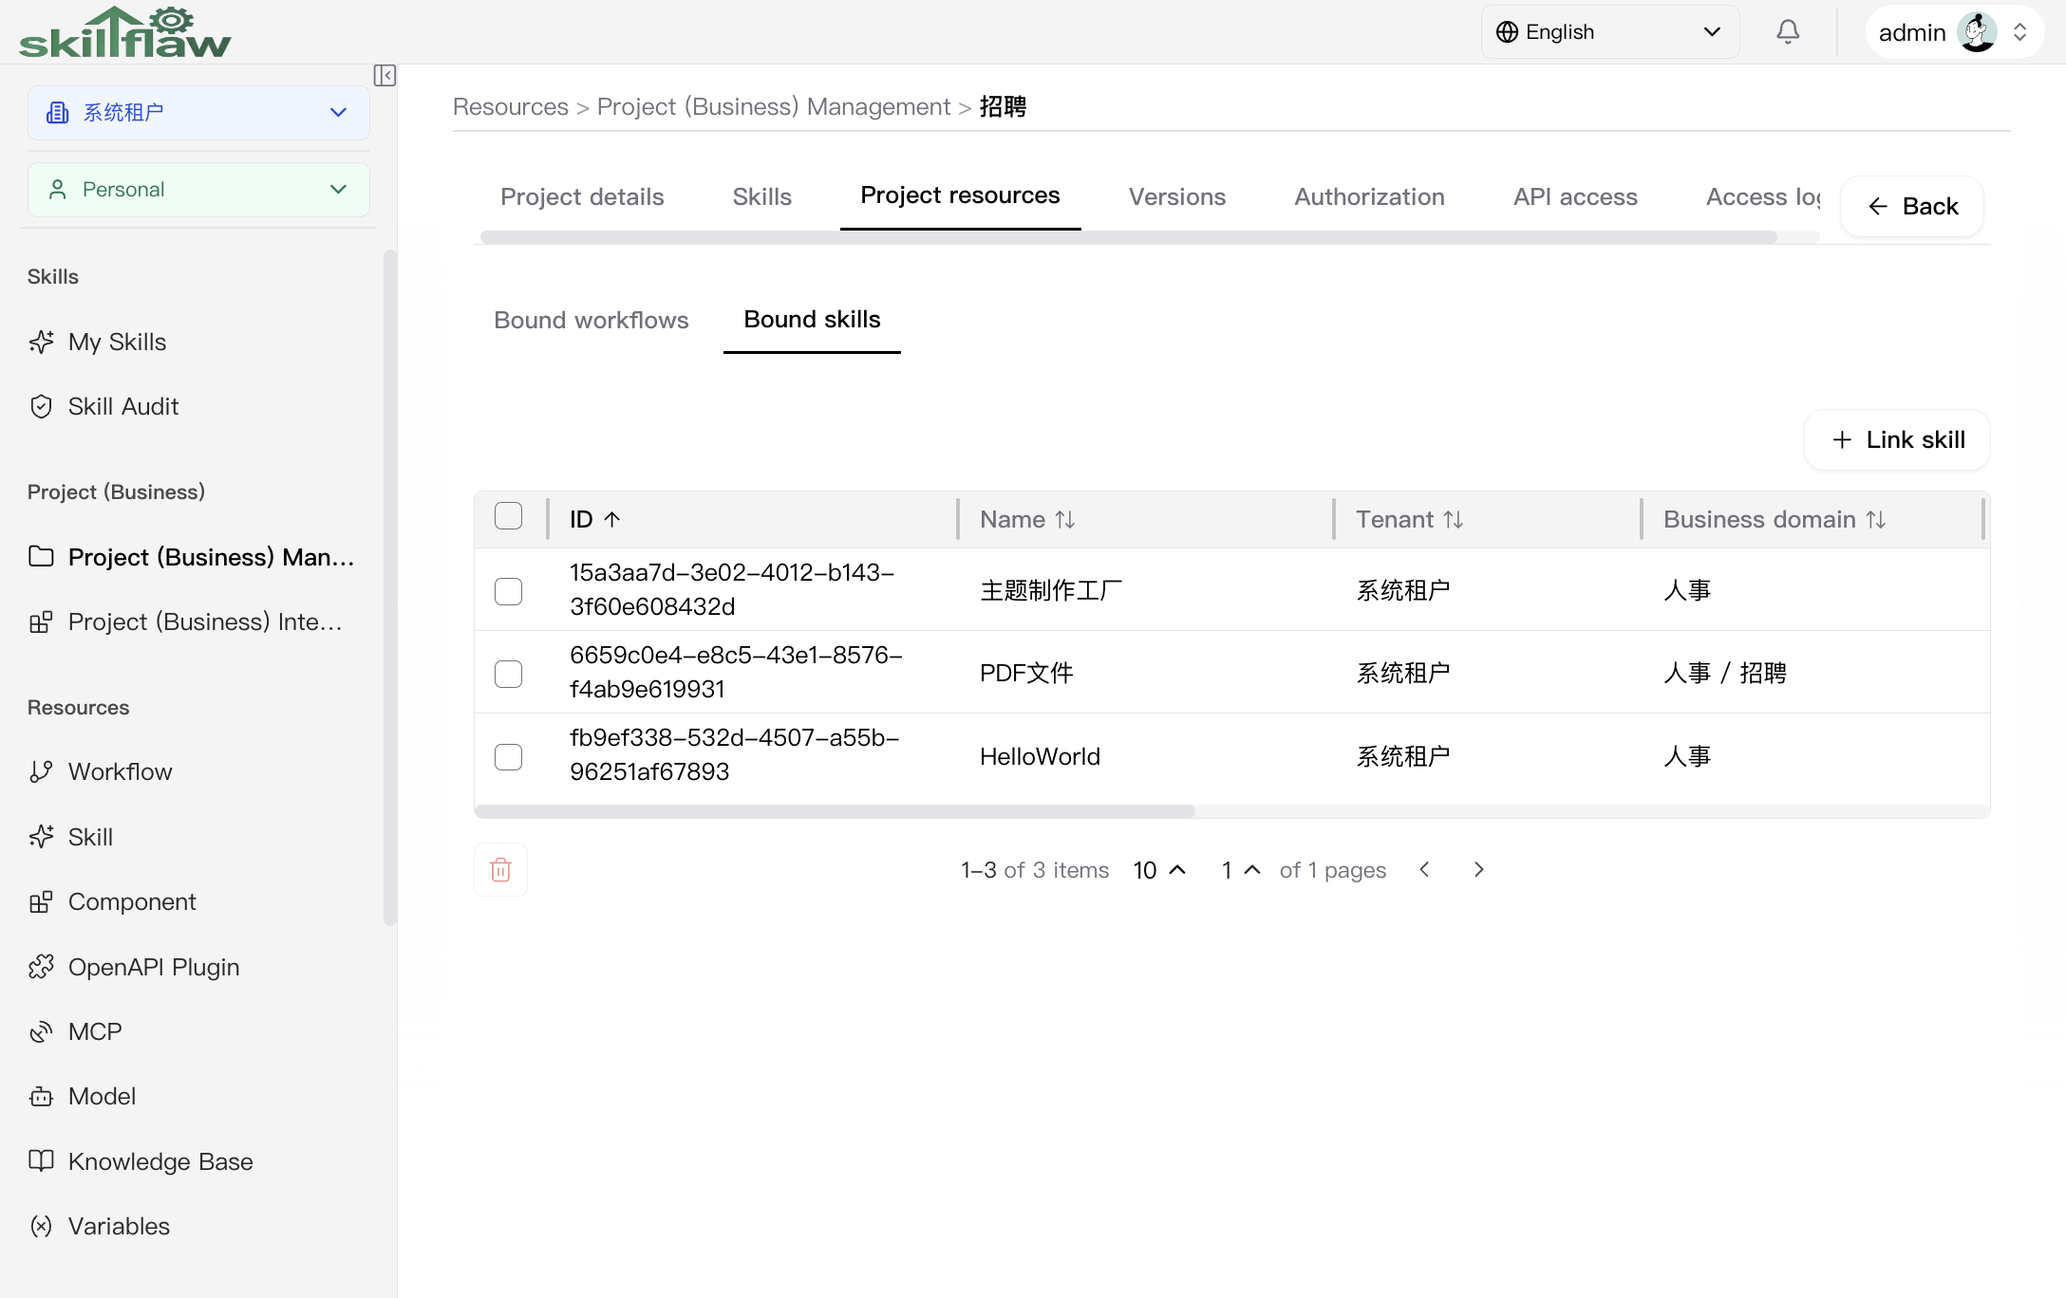Open the notifications bell

coord(1788,32)
